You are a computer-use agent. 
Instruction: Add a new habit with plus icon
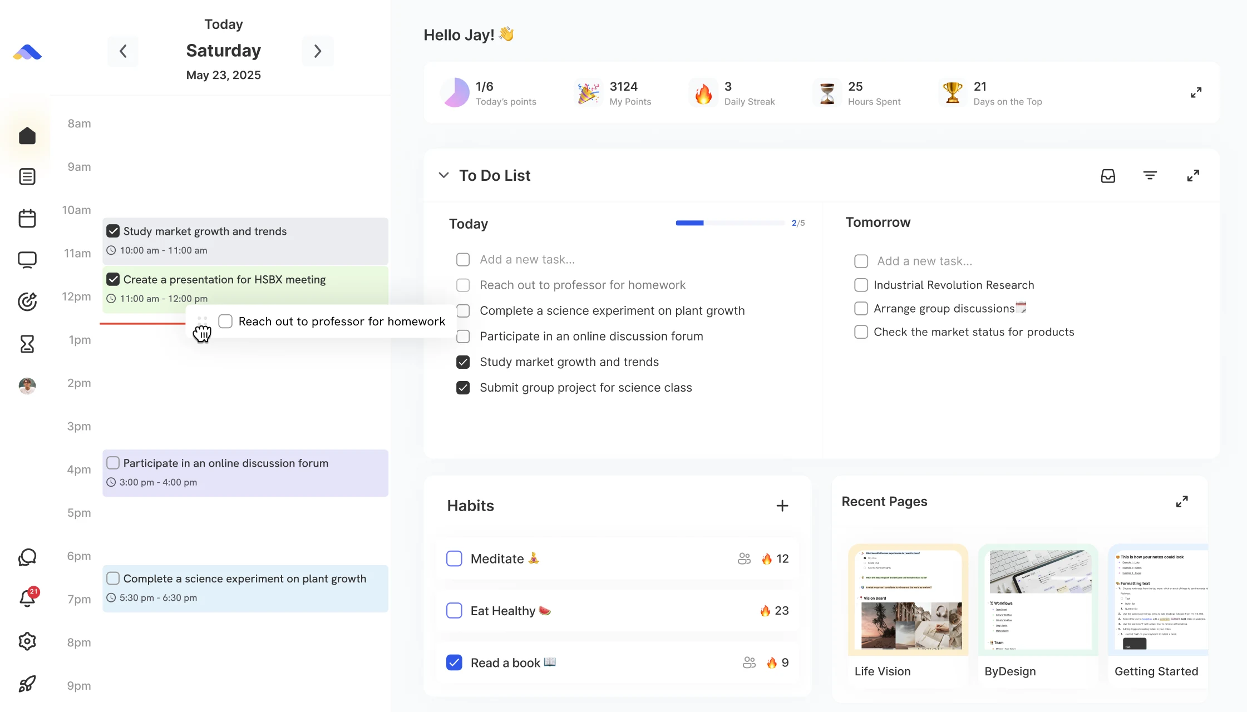pyautogui.click(x=782, y=506)
